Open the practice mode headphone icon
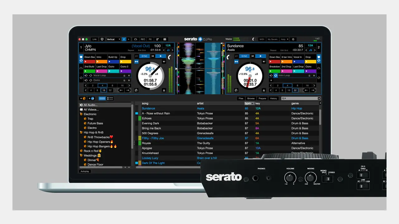Screen dimensions: 399x224 136,39
